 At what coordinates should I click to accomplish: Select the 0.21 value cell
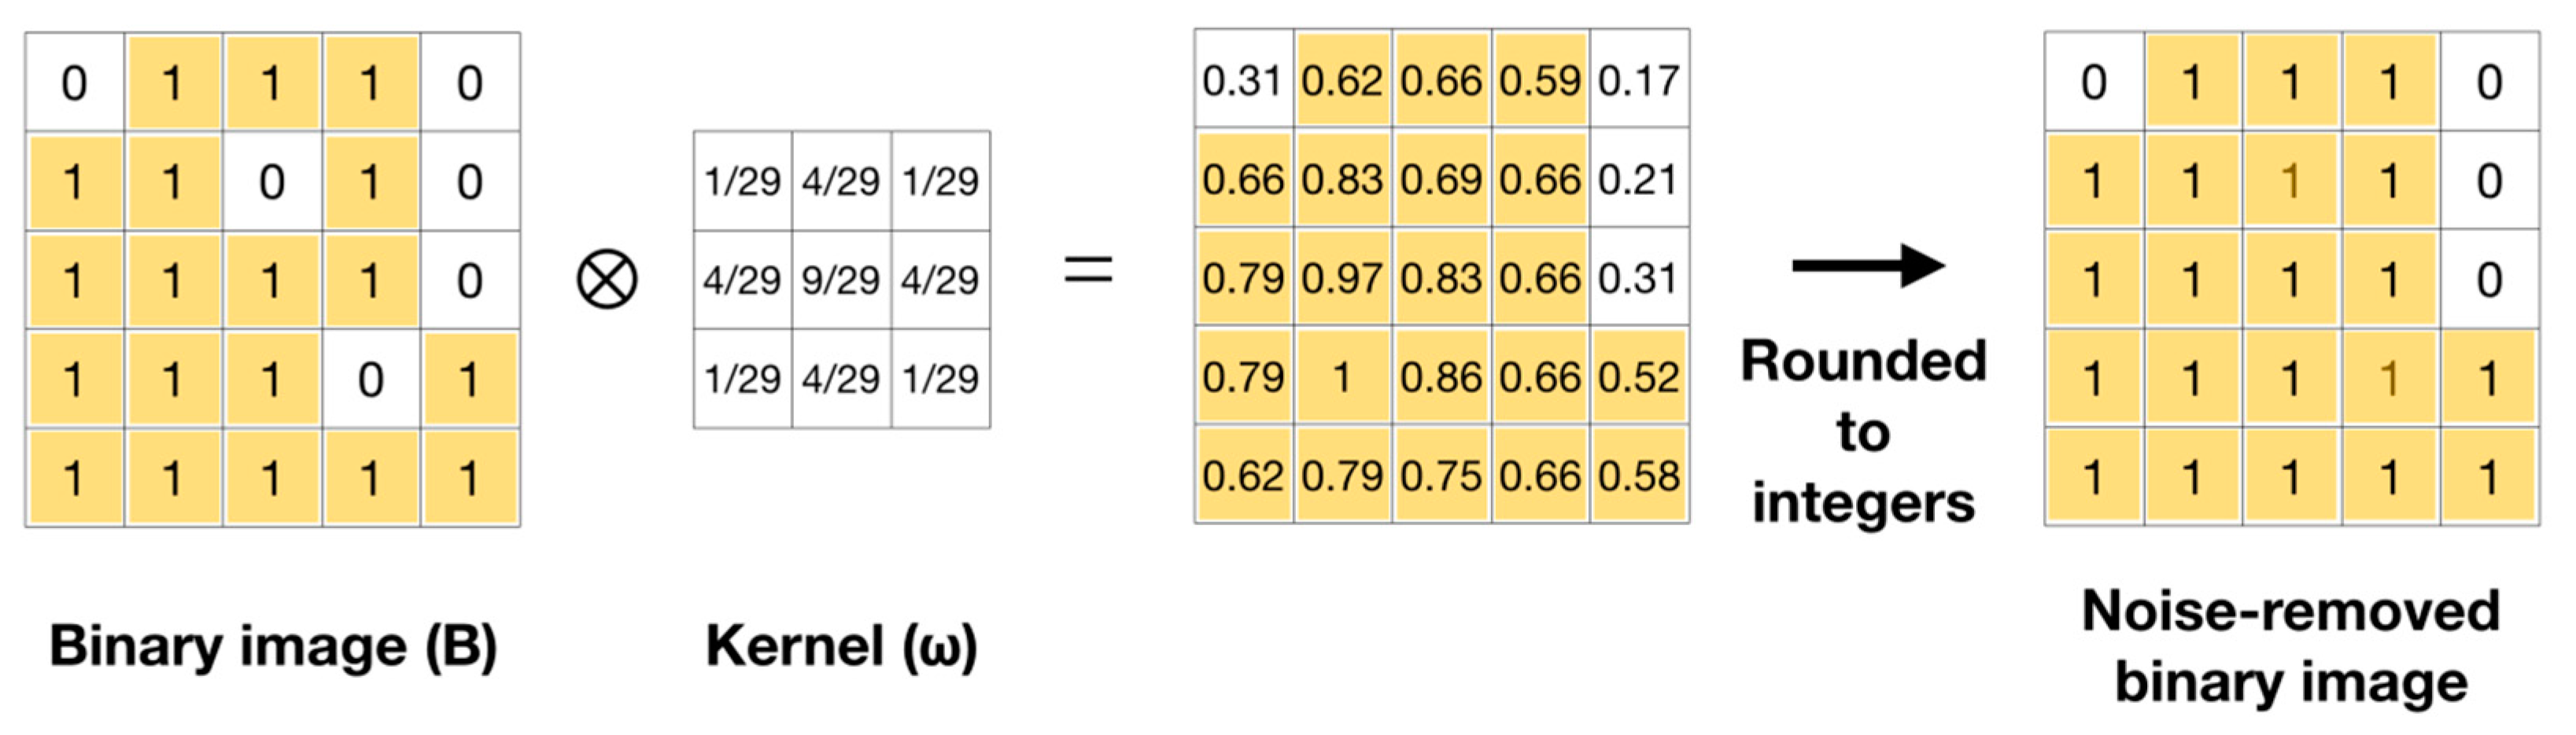[x=1638, y=180]
